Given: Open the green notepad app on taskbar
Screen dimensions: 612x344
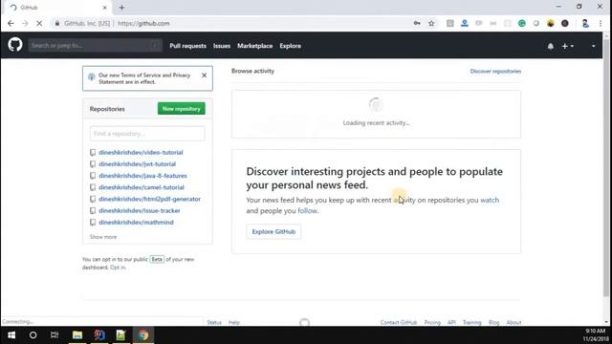Looking at the screenshot, I should (x=121, y=335).
